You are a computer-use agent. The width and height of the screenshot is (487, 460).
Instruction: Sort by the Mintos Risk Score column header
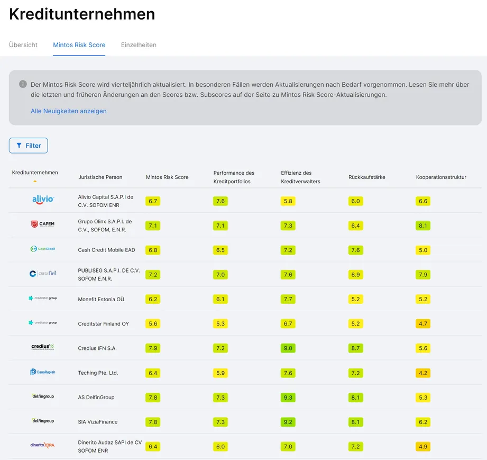(167, 177)
